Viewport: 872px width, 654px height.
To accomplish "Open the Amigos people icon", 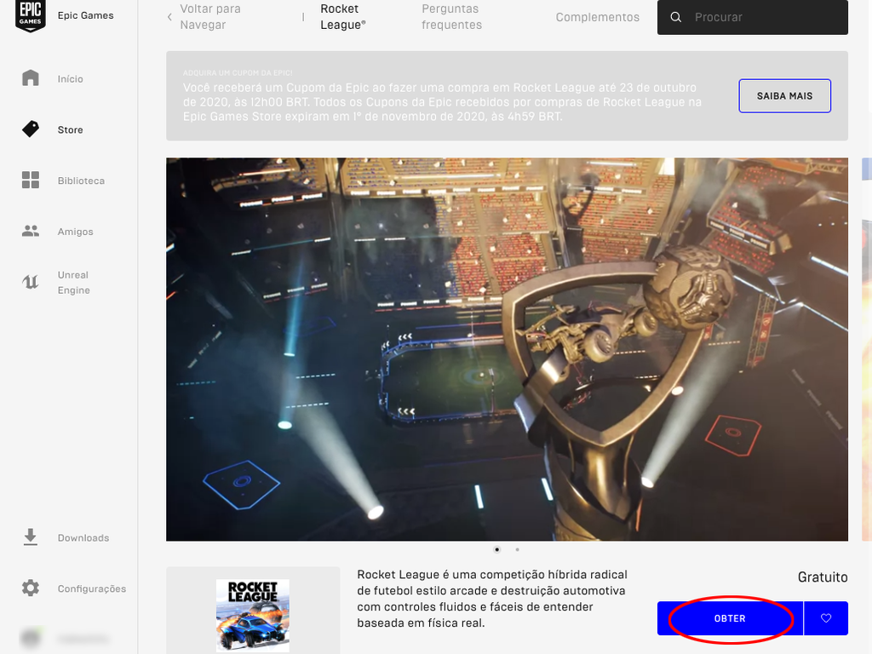I will tap(31, 231).
